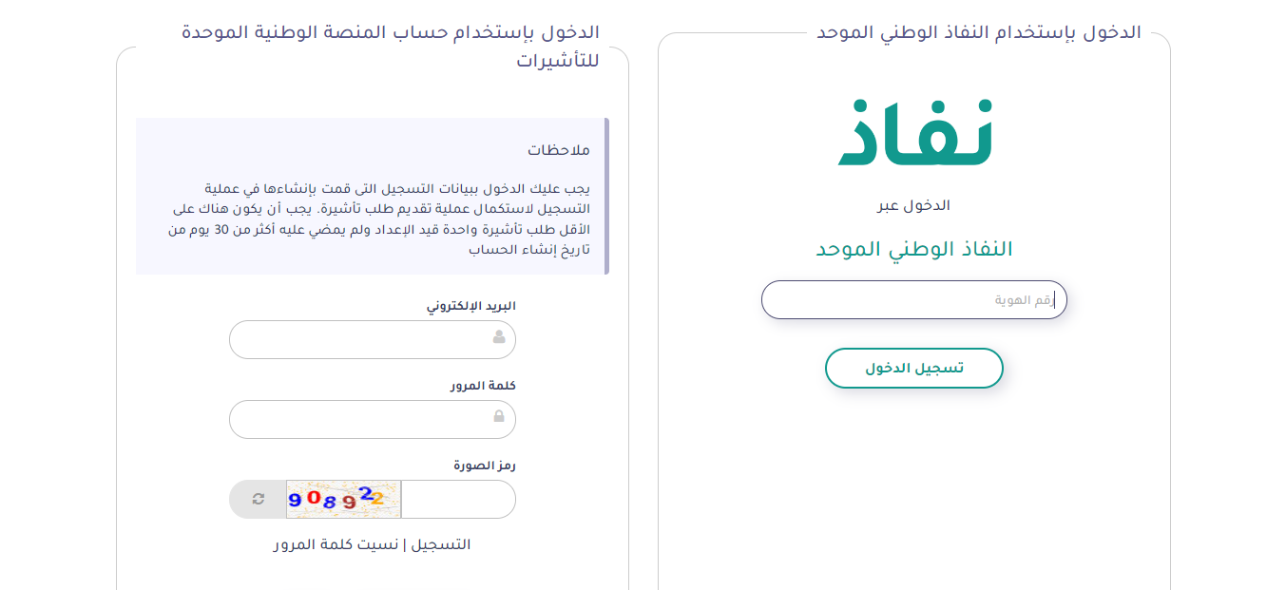Click the large green Nafath logo
Image resolution: width=1286 pixels, height=590 pixels.
(x=915, y=132)
